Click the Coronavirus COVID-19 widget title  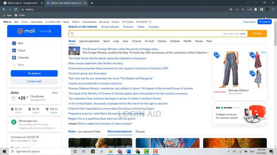pos(25,137)
